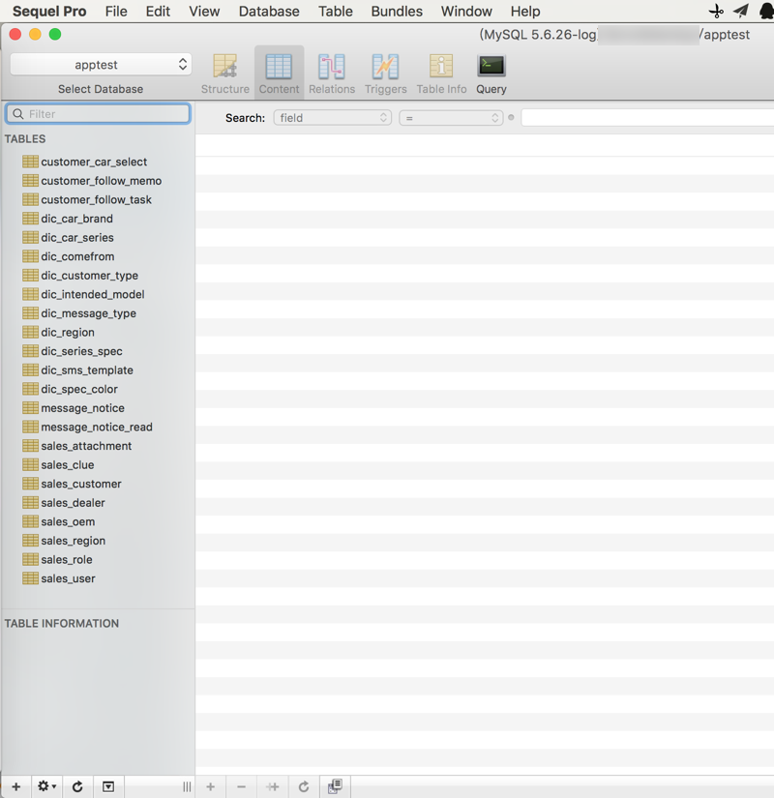
Task: Open the apptest Select Database dropdown
Action: 101,65
